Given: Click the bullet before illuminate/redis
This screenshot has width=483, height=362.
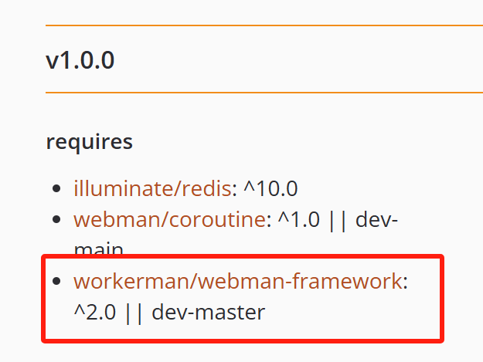Looking at the screenshot, I should 56,188.
